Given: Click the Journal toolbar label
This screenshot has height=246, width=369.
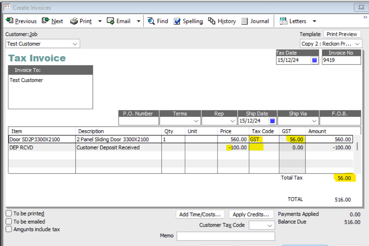Looking at the screenshot, I should pyautogui.click(x=259, y=21).
